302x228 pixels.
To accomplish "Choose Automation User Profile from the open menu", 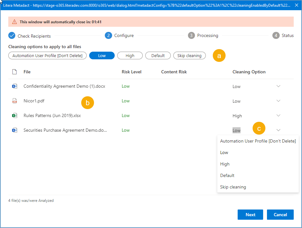I will (x=258, y=141).
